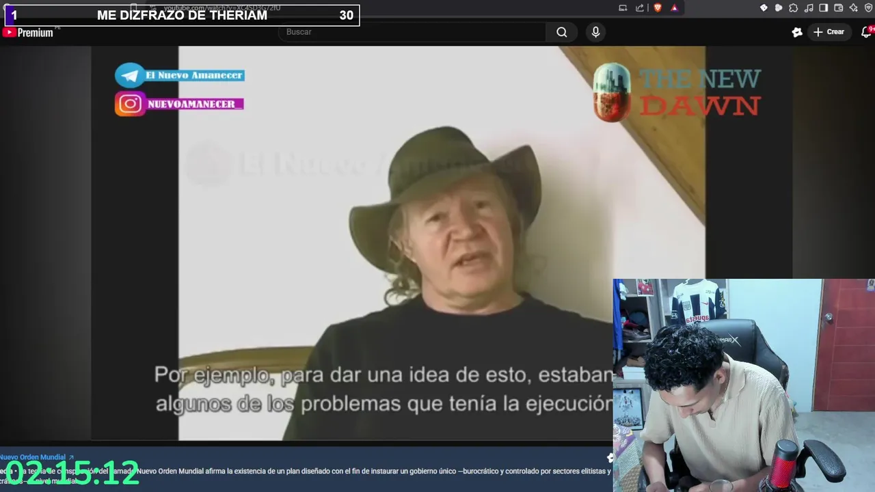
Task: Open the notifications bell
Action: point(866,32)
